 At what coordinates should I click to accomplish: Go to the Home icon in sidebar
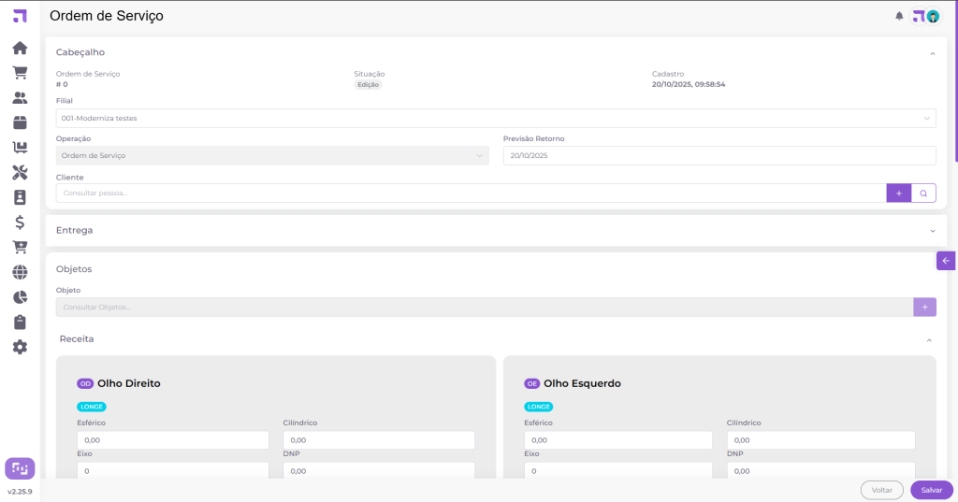(x=20, y=48)
